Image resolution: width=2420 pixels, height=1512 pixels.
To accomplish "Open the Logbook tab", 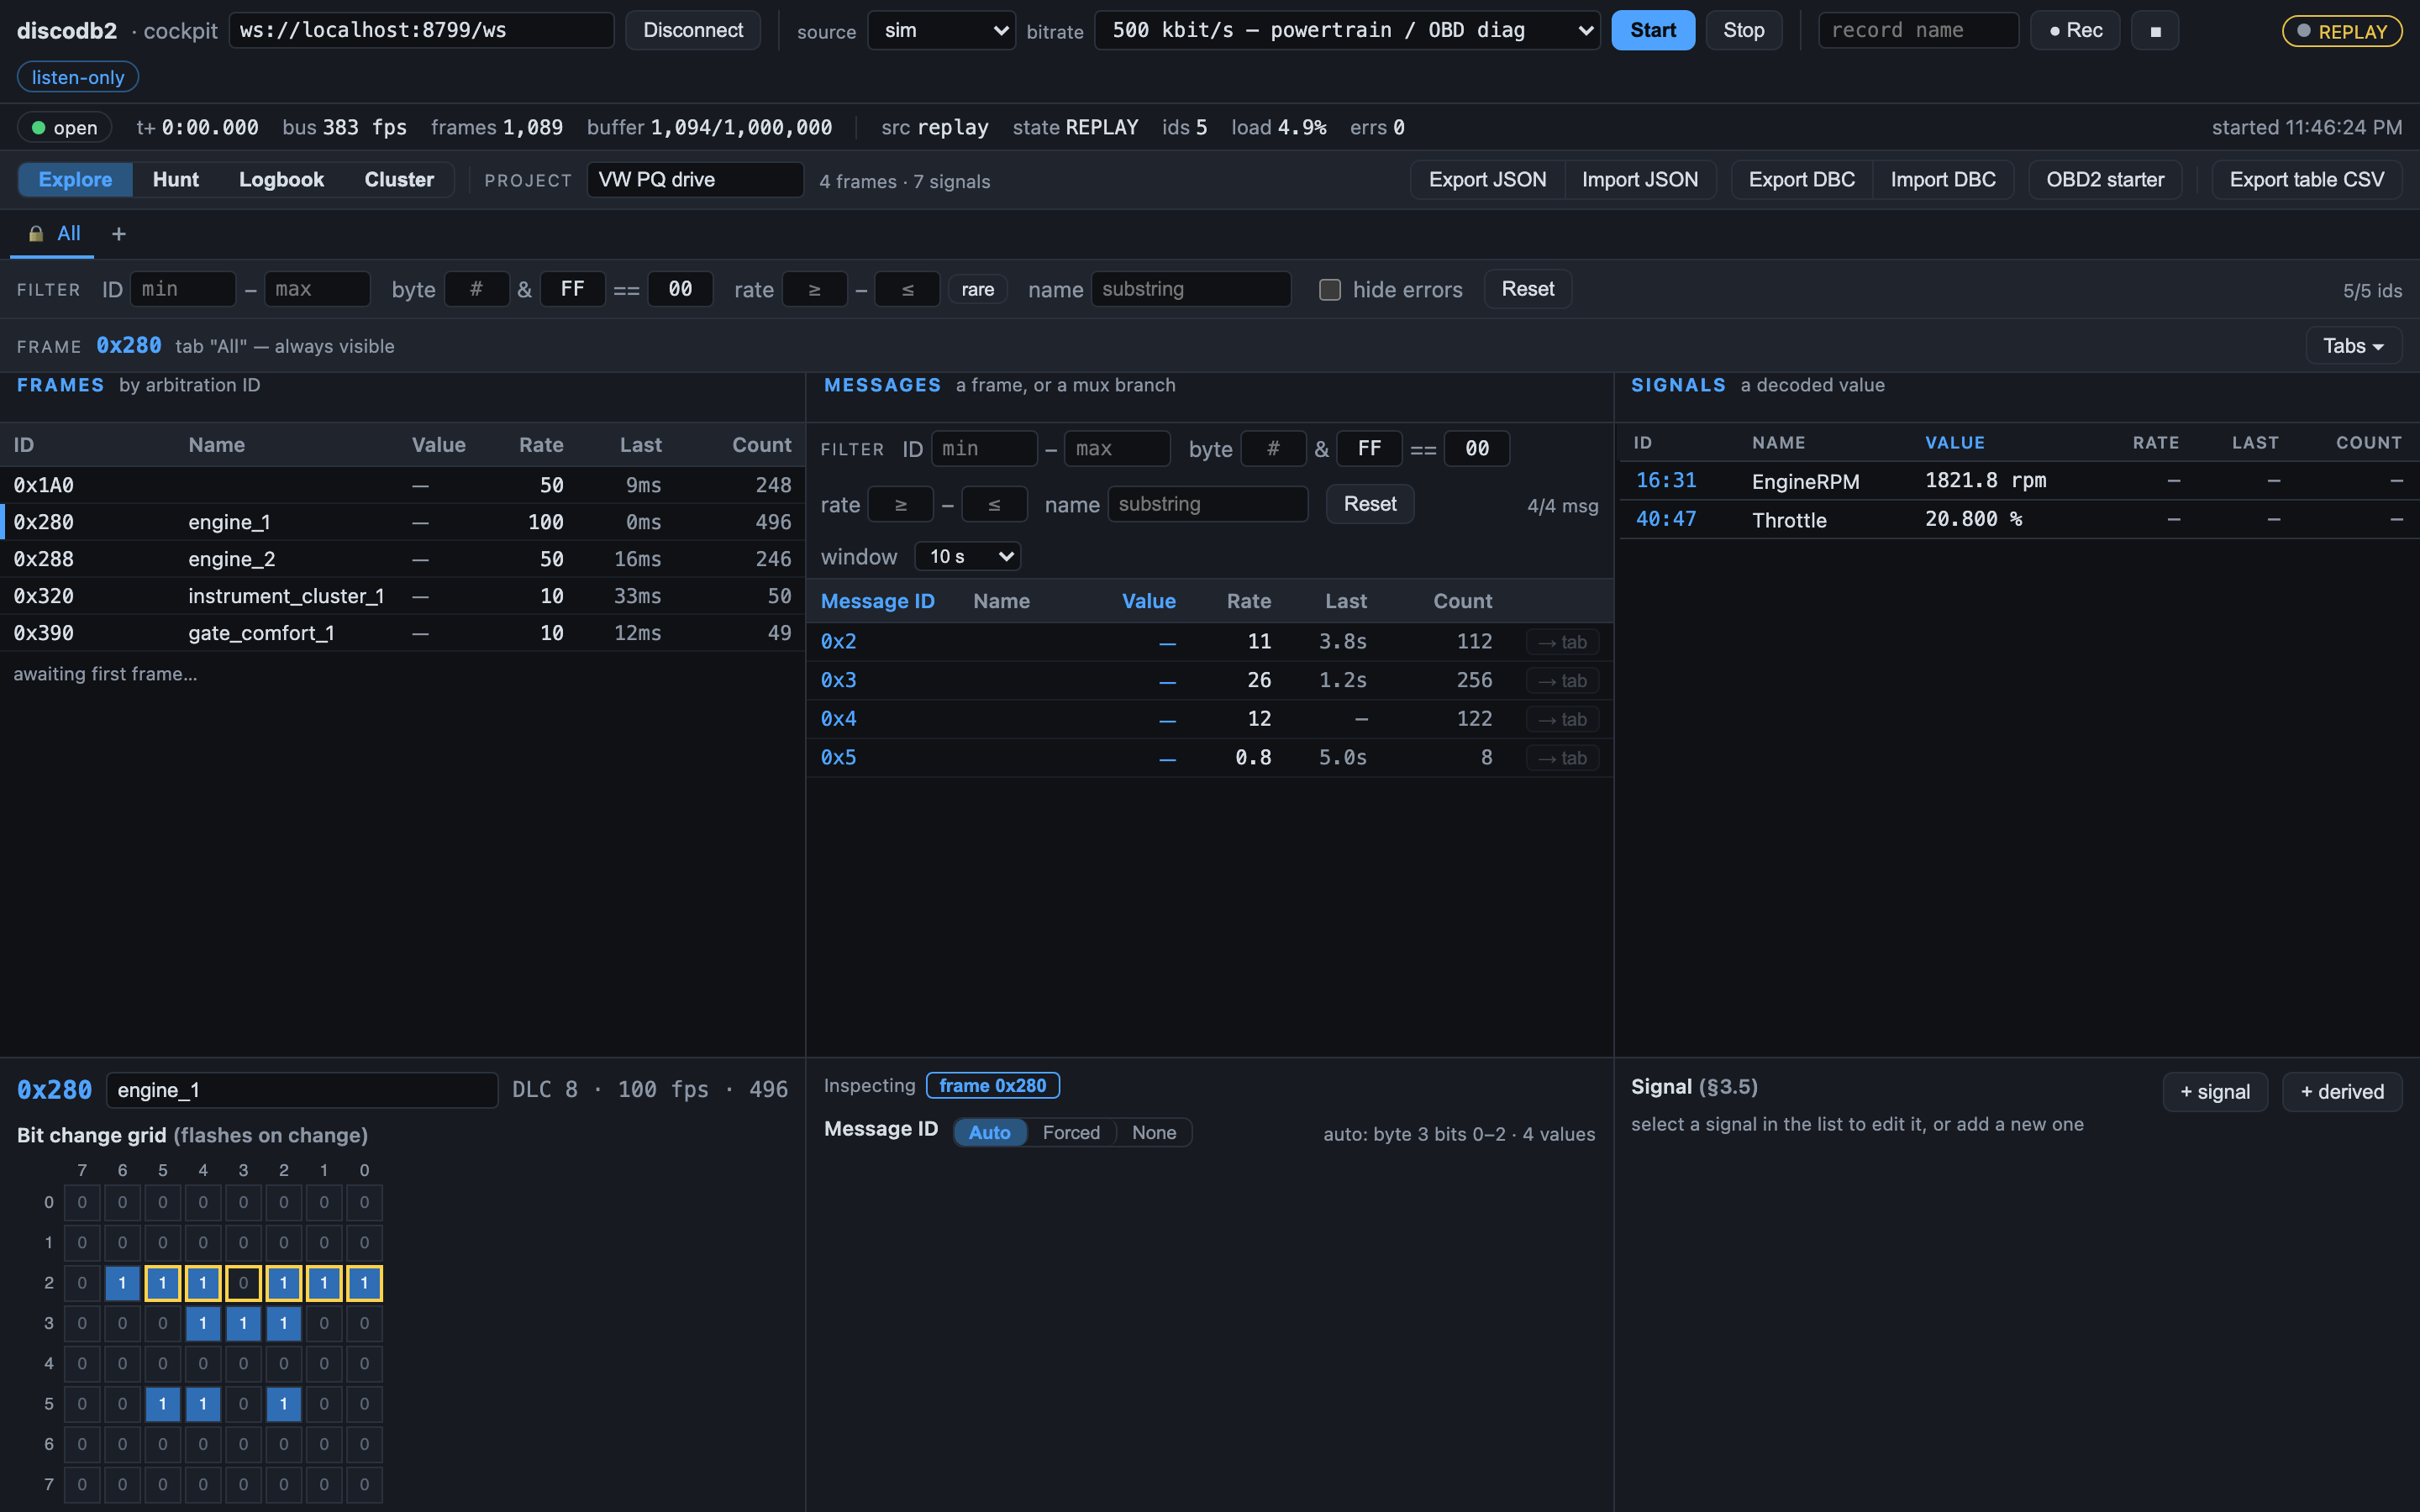I will pyautogui.click(x=281, y=180).
